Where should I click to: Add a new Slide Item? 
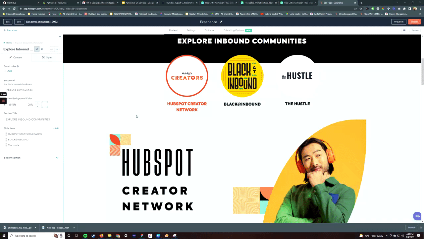coord(56,128)
